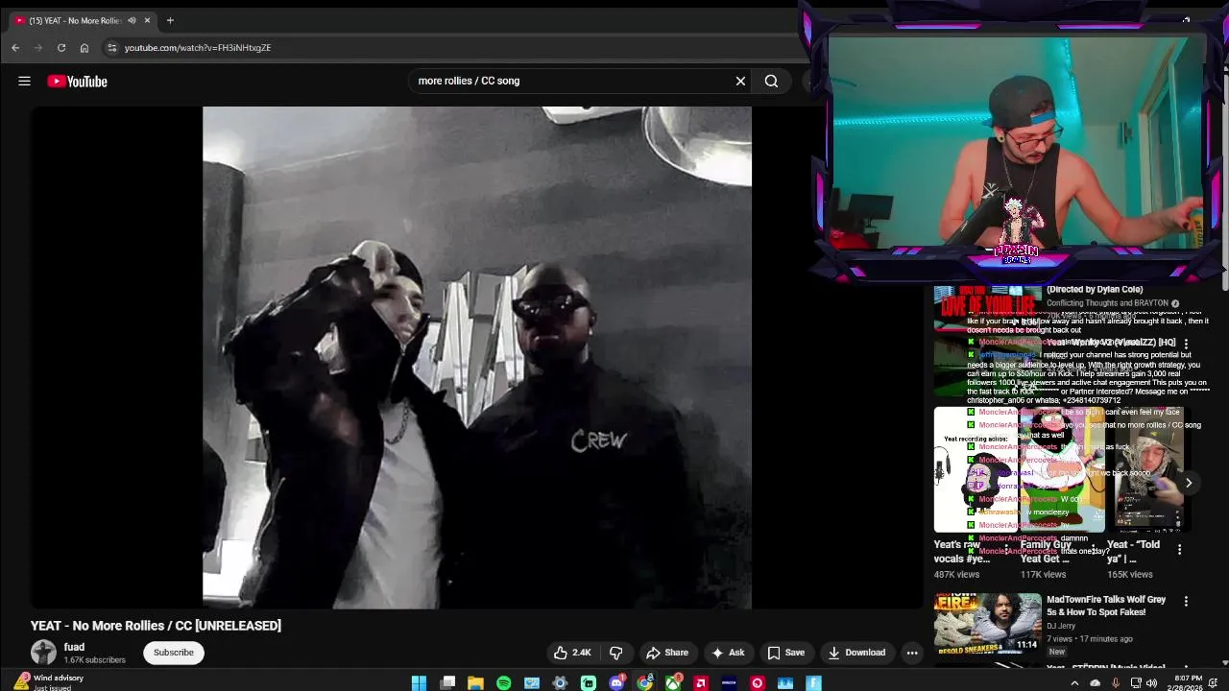Open fuad channel avatar
This screenshot has height=691, width=1229.
(43, 653)
